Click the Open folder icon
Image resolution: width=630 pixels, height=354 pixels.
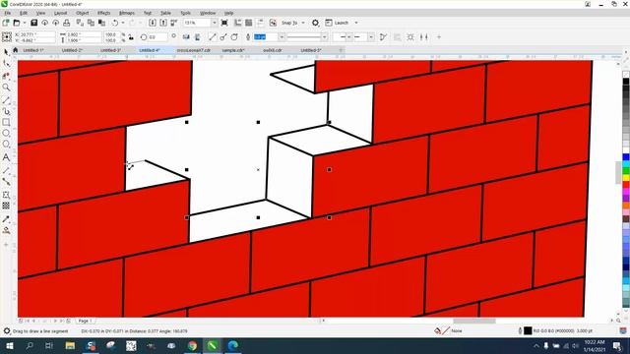tap(17, 23)
